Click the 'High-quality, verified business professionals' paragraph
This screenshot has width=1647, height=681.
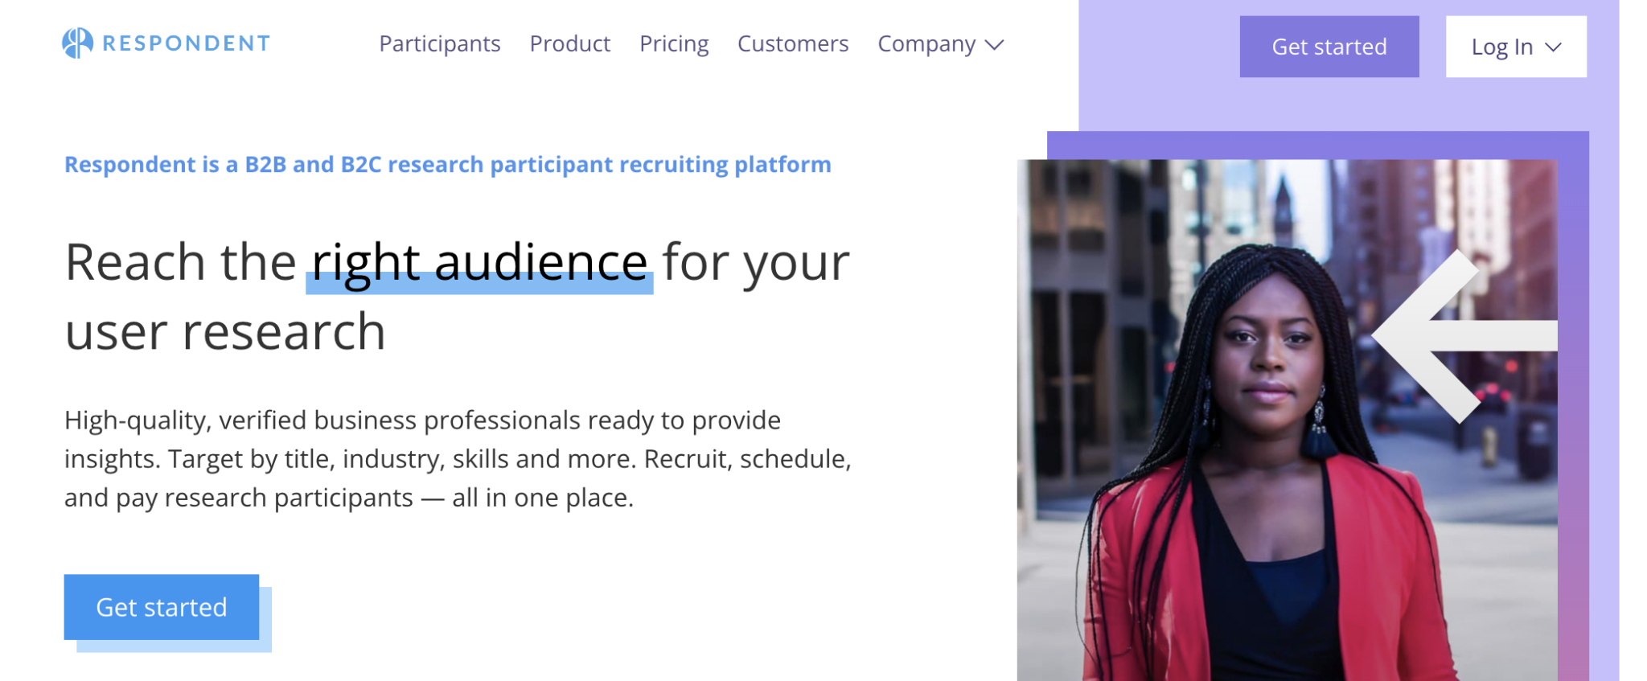click(x=458, y=458)
